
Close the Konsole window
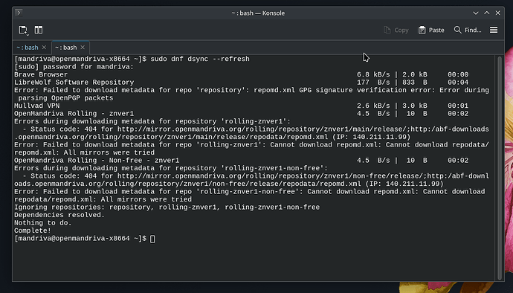(497, 13)
